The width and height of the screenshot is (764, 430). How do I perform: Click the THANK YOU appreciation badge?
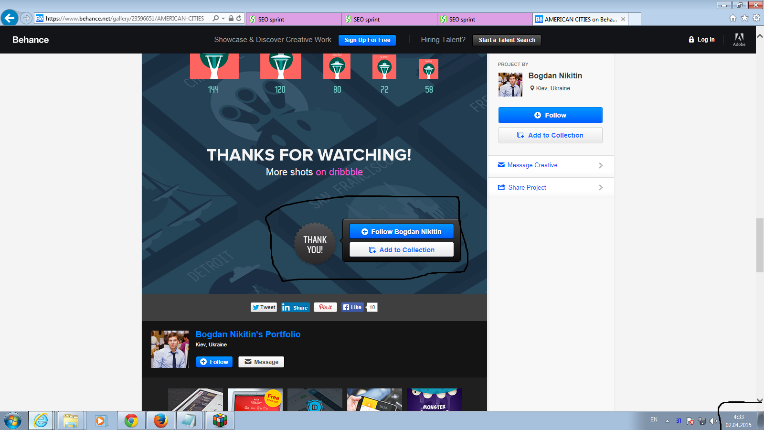pos(315,244)
